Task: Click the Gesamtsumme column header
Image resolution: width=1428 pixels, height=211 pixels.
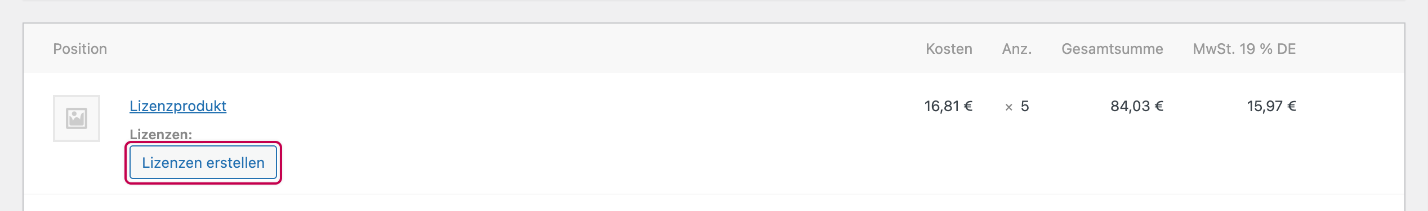Action: pyautogui.click(x=1112, y=49)
